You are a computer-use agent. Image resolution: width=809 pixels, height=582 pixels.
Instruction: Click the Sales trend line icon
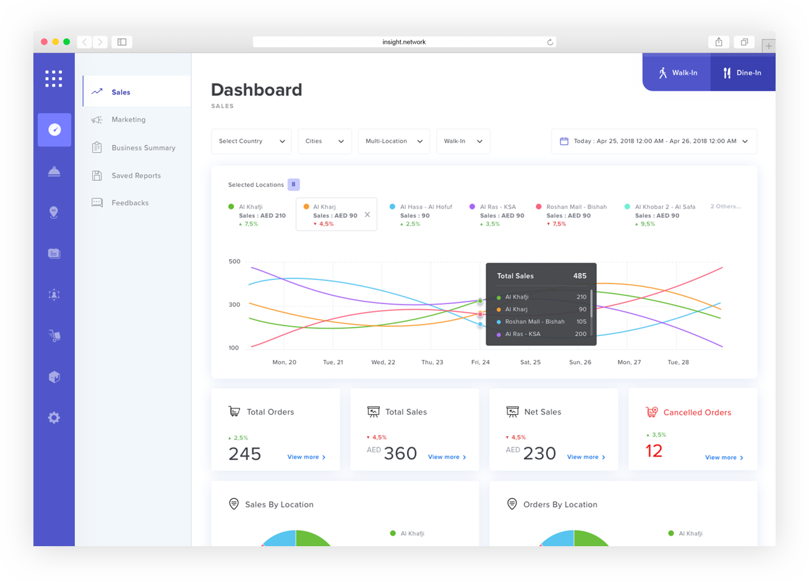pos(97,92)
